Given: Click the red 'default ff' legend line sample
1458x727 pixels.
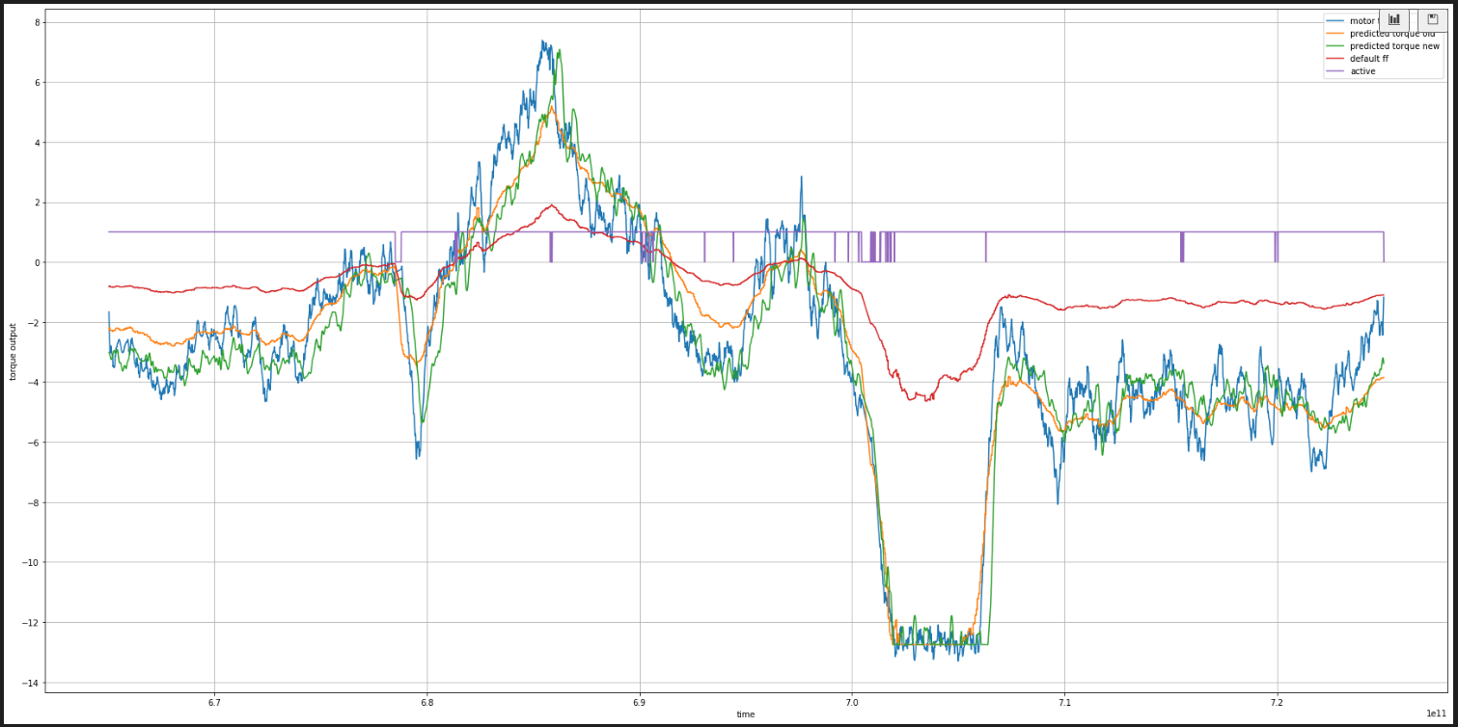Looking at the screenshot, I should pyautogui.click(x=1335, y=59).
